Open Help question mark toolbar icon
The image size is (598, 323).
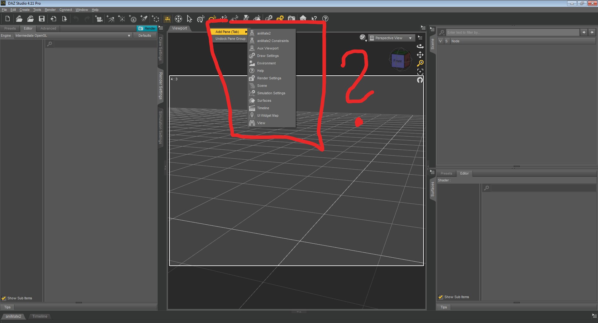click(325, 19)
